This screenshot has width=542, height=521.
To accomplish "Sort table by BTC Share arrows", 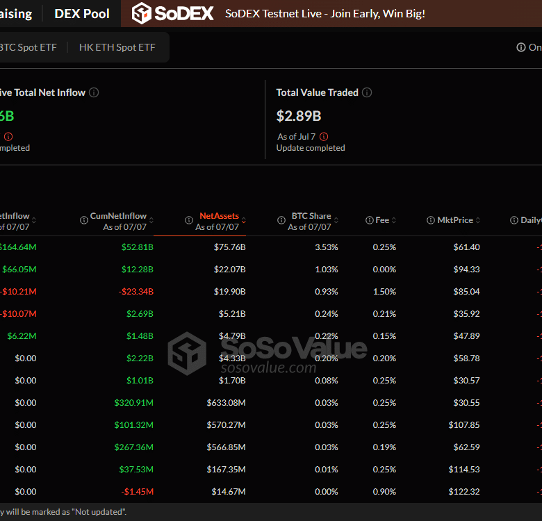I will pos(336,220).
